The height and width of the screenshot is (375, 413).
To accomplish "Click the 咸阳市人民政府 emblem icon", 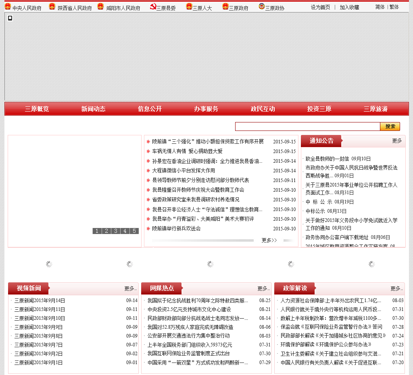I will click(x=100, y=6).
